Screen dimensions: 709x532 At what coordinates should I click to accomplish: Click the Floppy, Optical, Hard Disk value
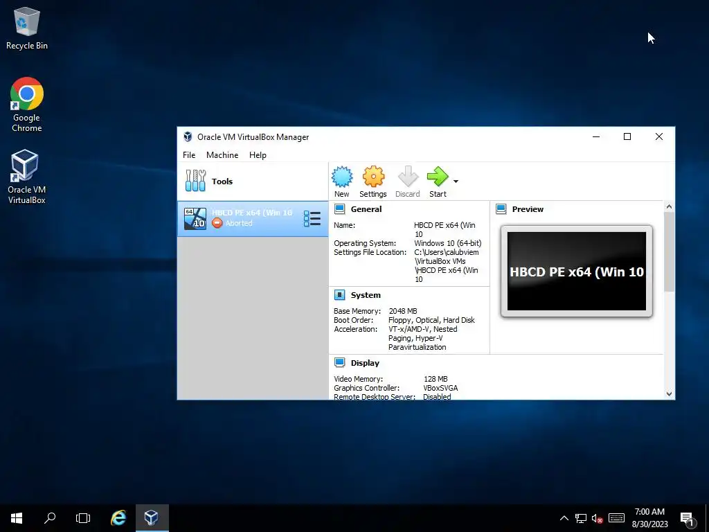(431, 320)
